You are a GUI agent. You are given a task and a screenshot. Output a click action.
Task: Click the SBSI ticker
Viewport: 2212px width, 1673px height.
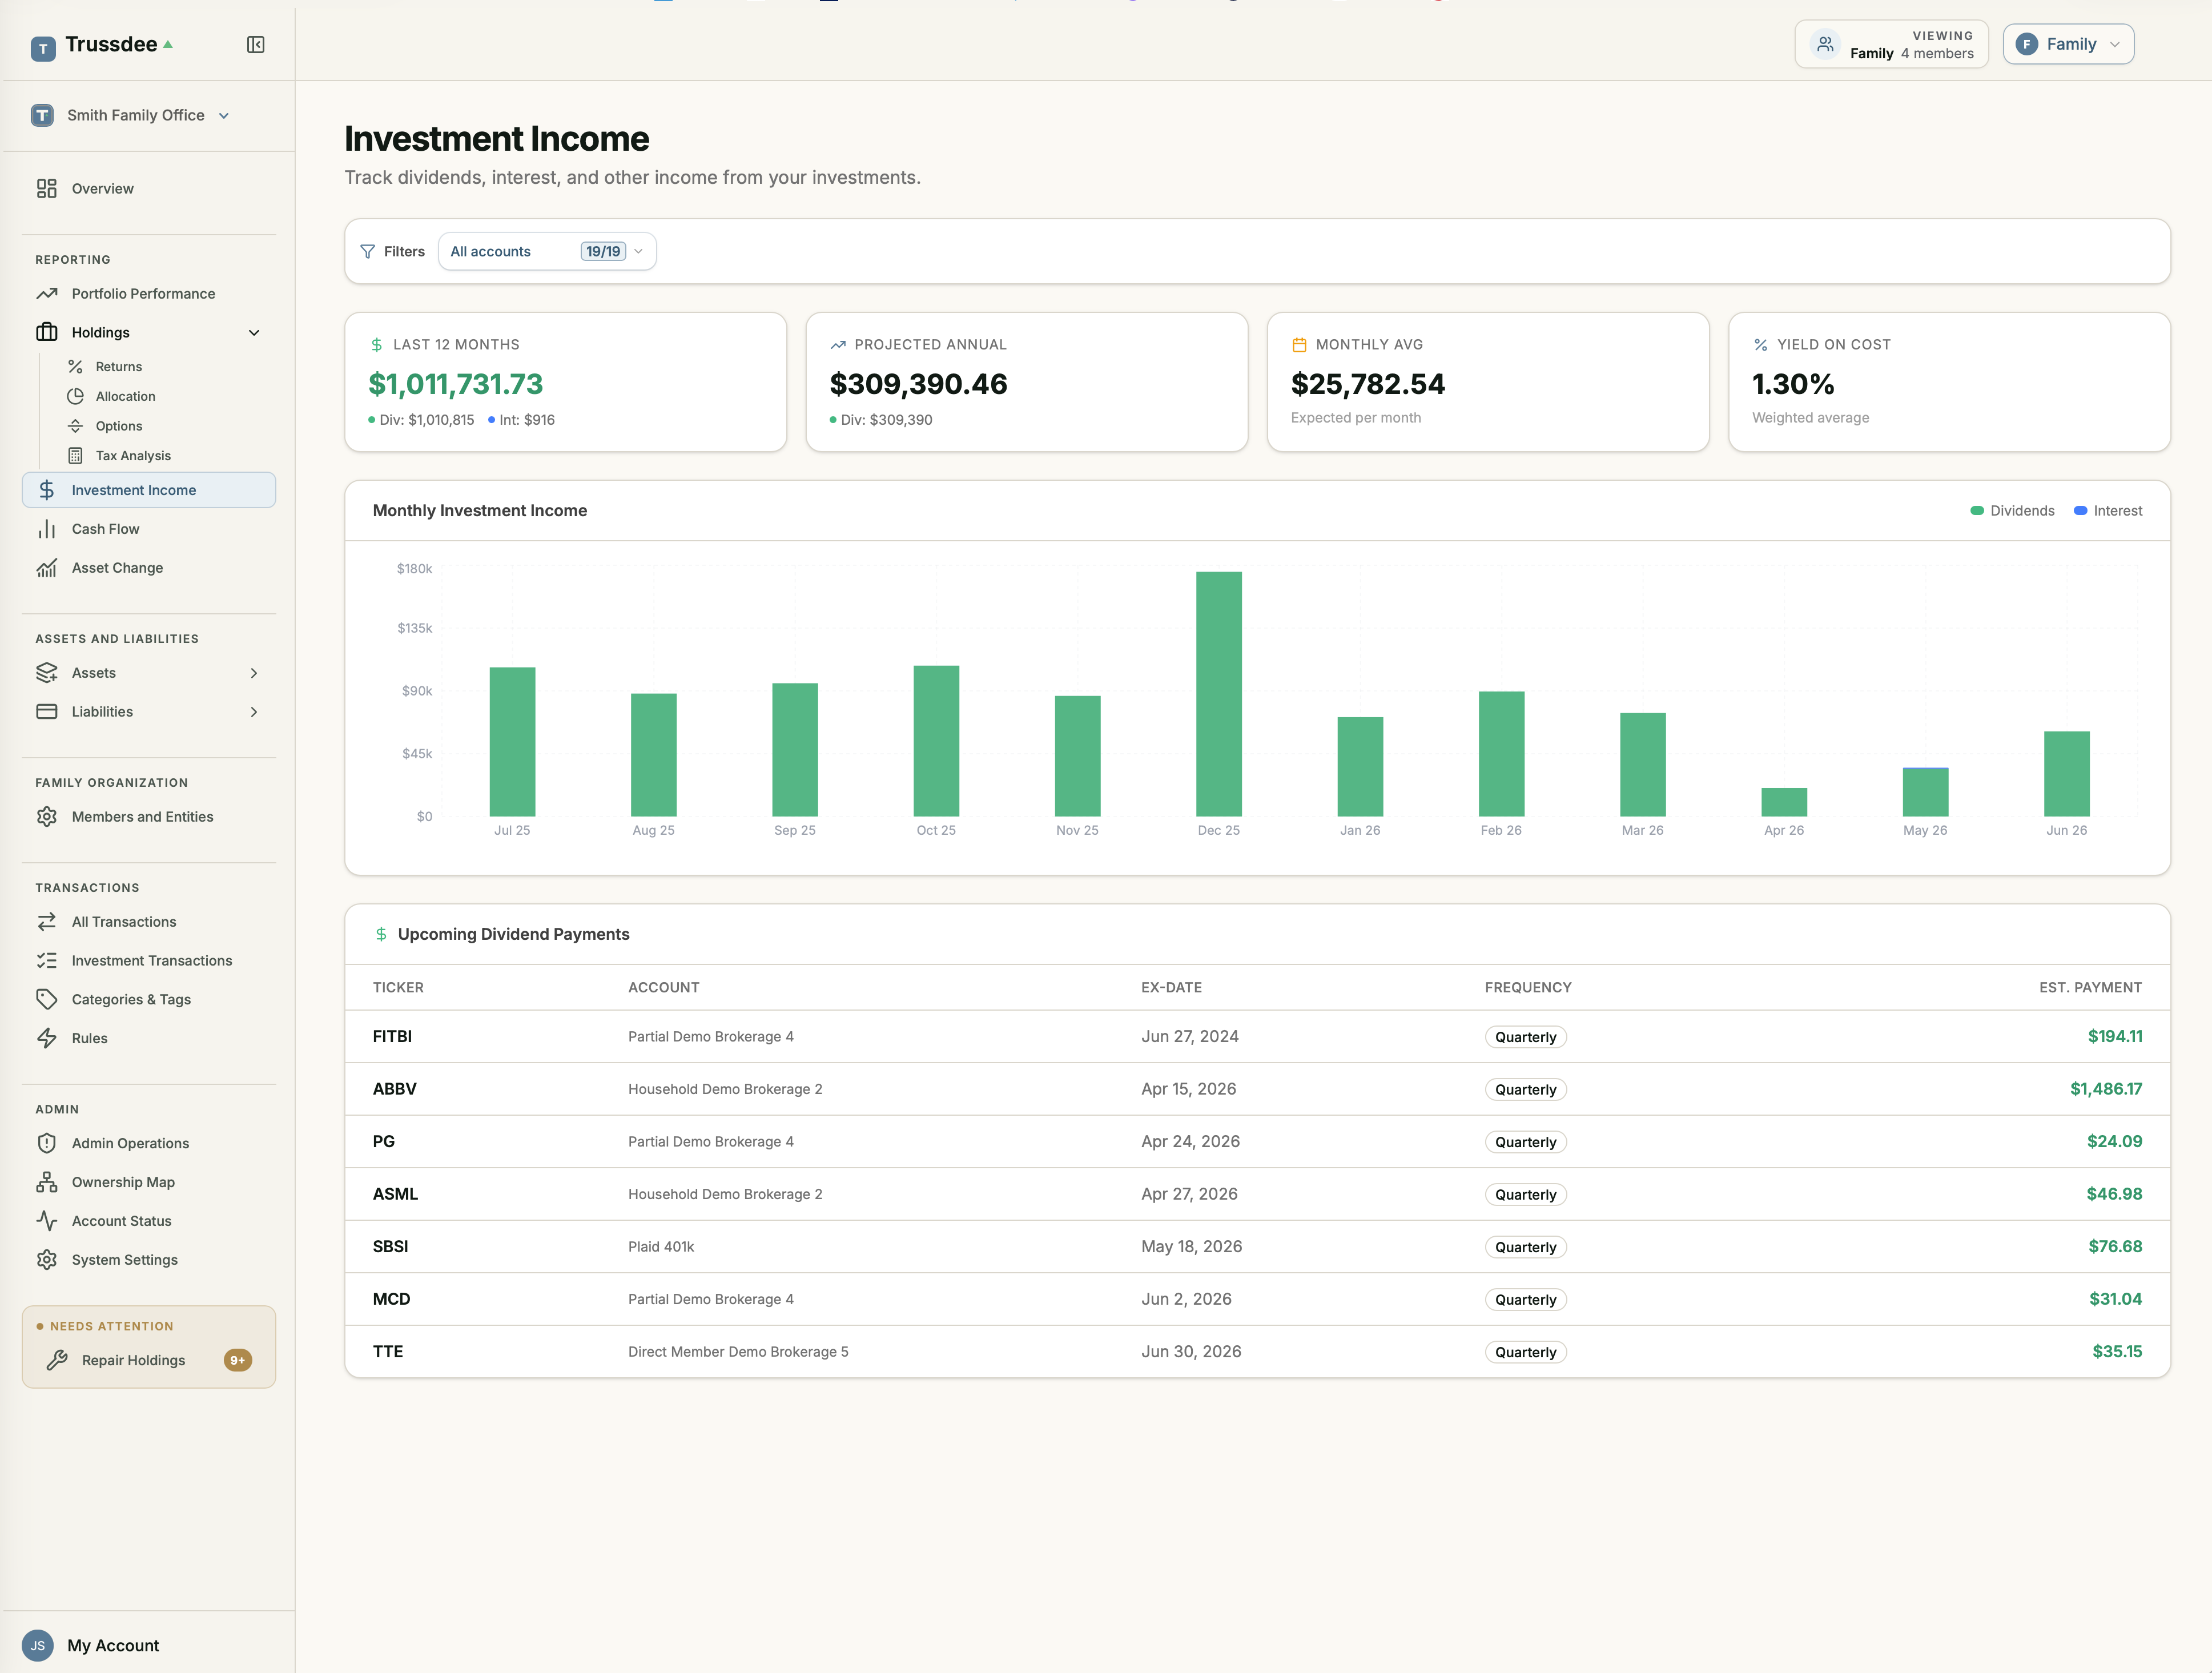pyautogui.click(x=390, y=1247)
